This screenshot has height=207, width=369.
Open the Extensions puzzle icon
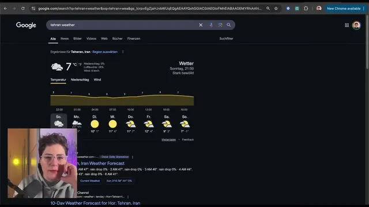(306, 9)
